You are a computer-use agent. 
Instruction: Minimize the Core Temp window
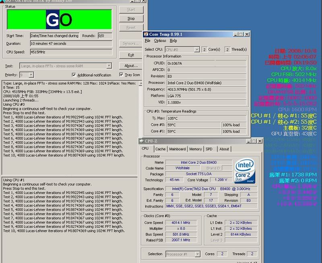point(235,35)
